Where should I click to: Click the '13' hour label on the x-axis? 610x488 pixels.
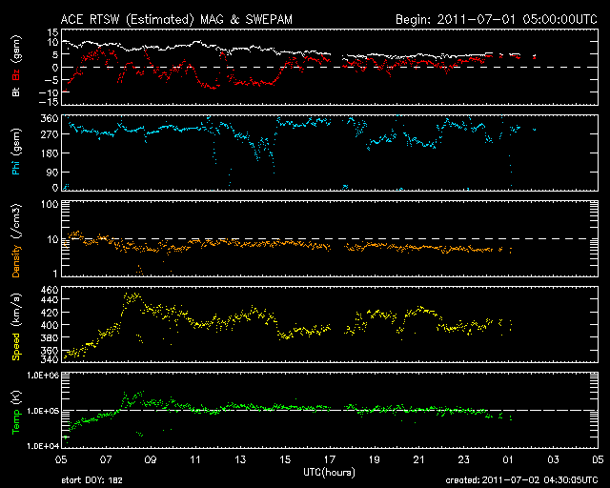click(x=240, y=460)
